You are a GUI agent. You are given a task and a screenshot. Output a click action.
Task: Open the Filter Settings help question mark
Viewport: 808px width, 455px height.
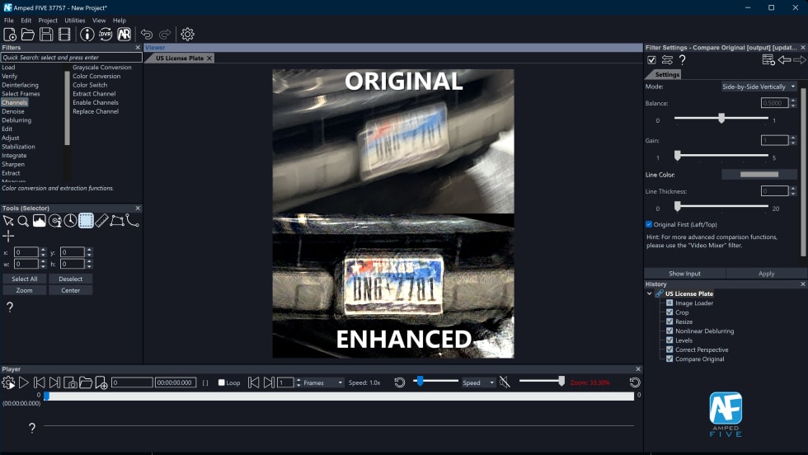pos(683,60)
